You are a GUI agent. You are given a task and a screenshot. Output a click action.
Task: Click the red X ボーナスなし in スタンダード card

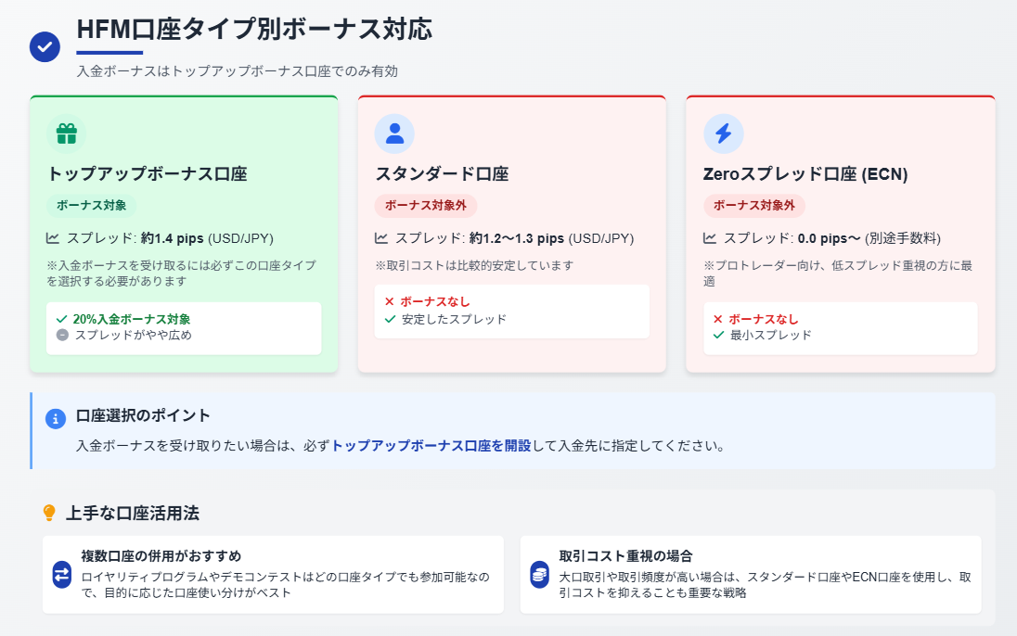tap(427, 301)
